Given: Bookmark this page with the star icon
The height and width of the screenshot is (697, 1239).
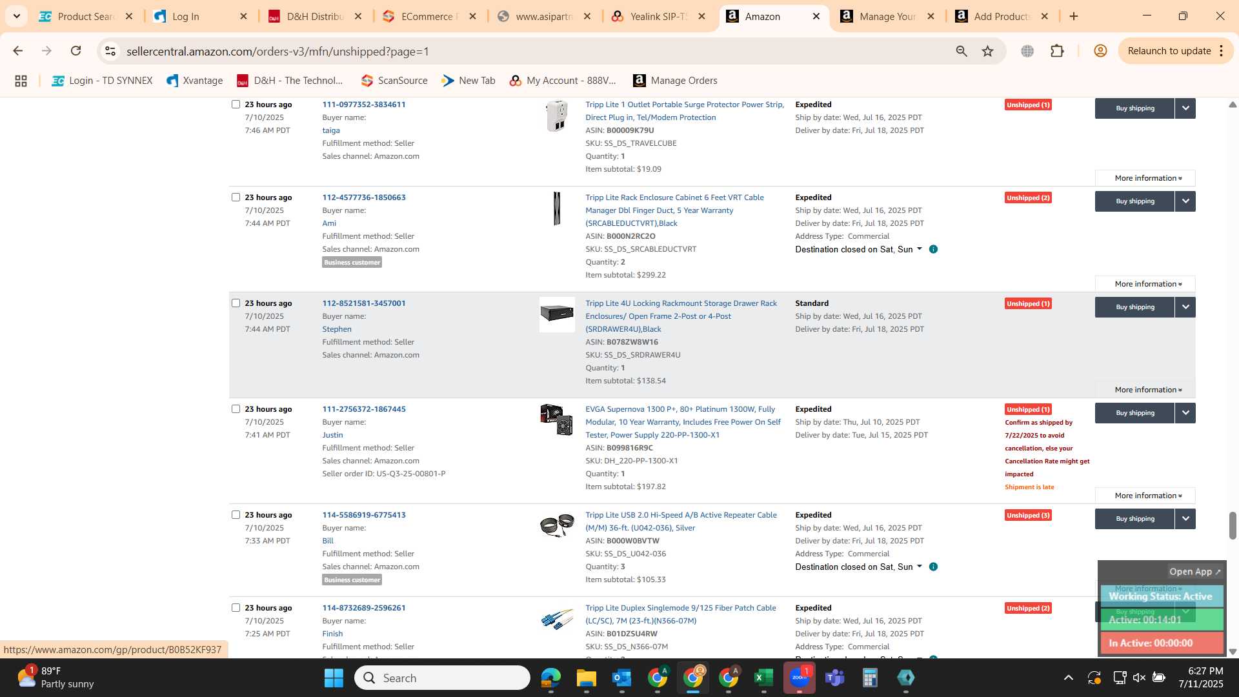Looking at the screenshot, I should coord(987,51).
